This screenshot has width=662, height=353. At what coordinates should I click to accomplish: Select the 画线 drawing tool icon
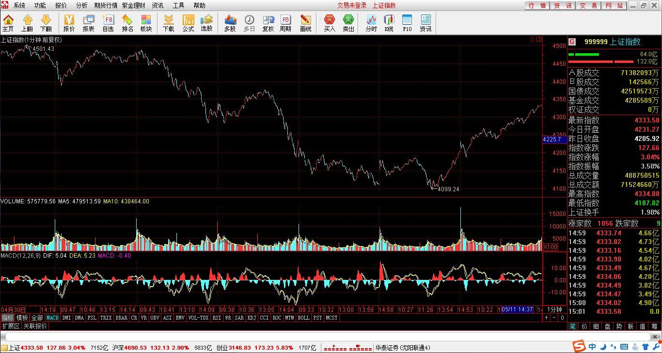[305, 23]
